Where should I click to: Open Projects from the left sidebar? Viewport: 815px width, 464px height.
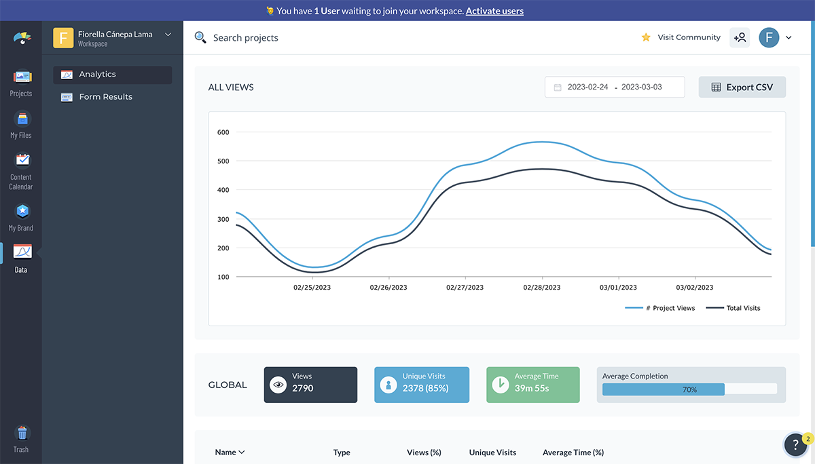21,83
